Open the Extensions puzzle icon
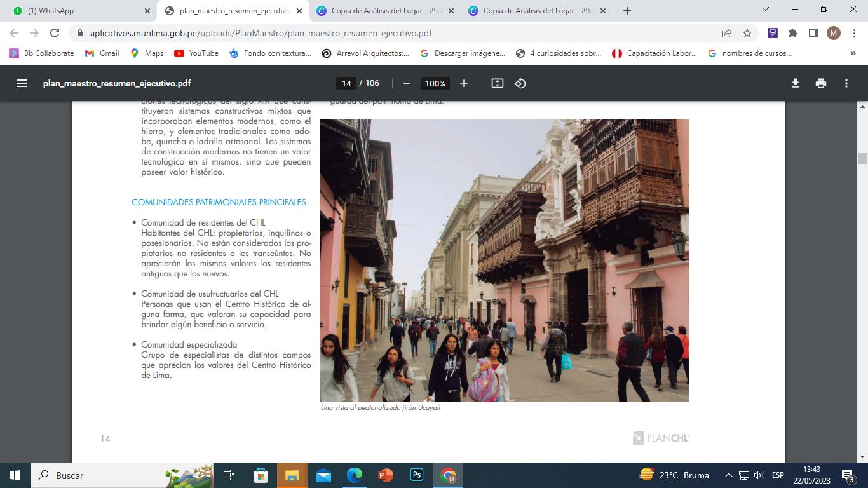Viewport: 868px width, 488px height. (793, 33)
